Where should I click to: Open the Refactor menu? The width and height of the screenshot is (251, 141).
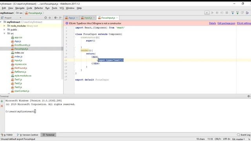[x=39, y=8]
